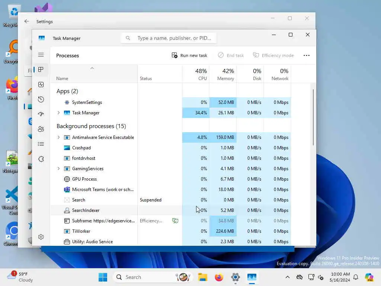This screenshot has width=381, height=286.
Task: Click the 224.6 MB memory value cell
Action: click(223, 231)
